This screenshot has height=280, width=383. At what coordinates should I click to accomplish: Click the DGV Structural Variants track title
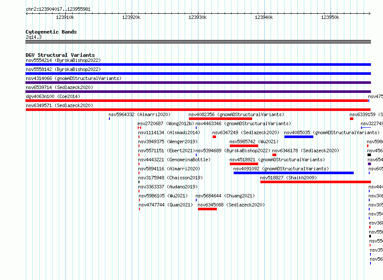60,55
